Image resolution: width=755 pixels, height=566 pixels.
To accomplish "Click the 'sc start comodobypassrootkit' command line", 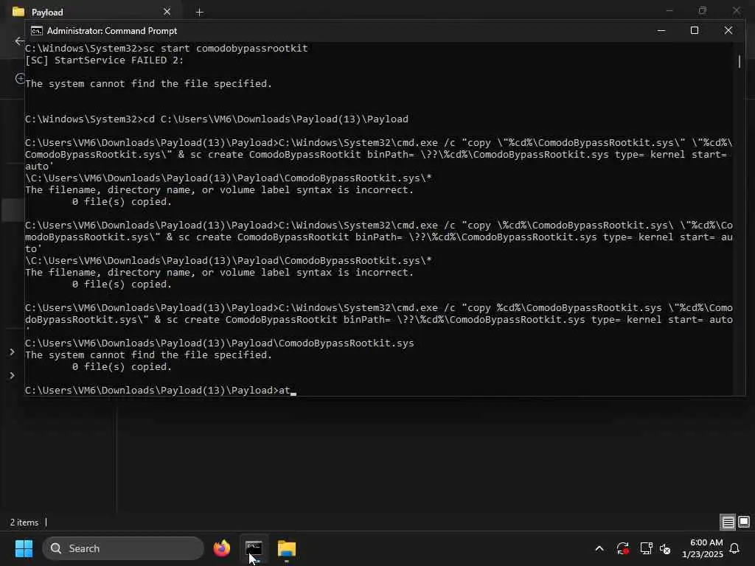I will point(166,48).
